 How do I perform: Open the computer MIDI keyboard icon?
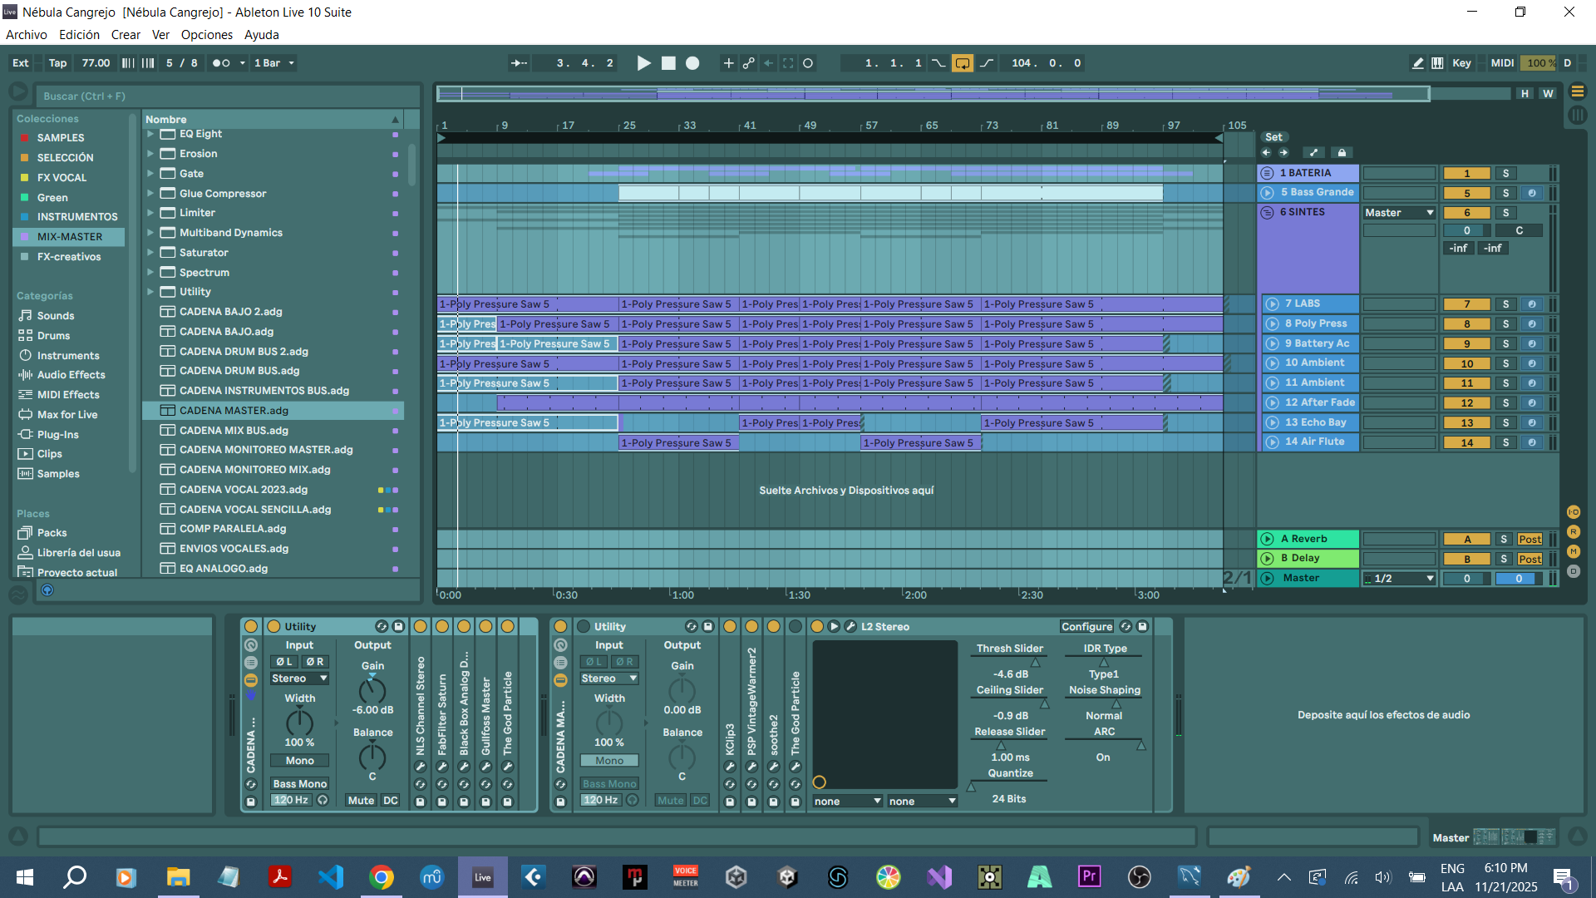point(1437,63)
